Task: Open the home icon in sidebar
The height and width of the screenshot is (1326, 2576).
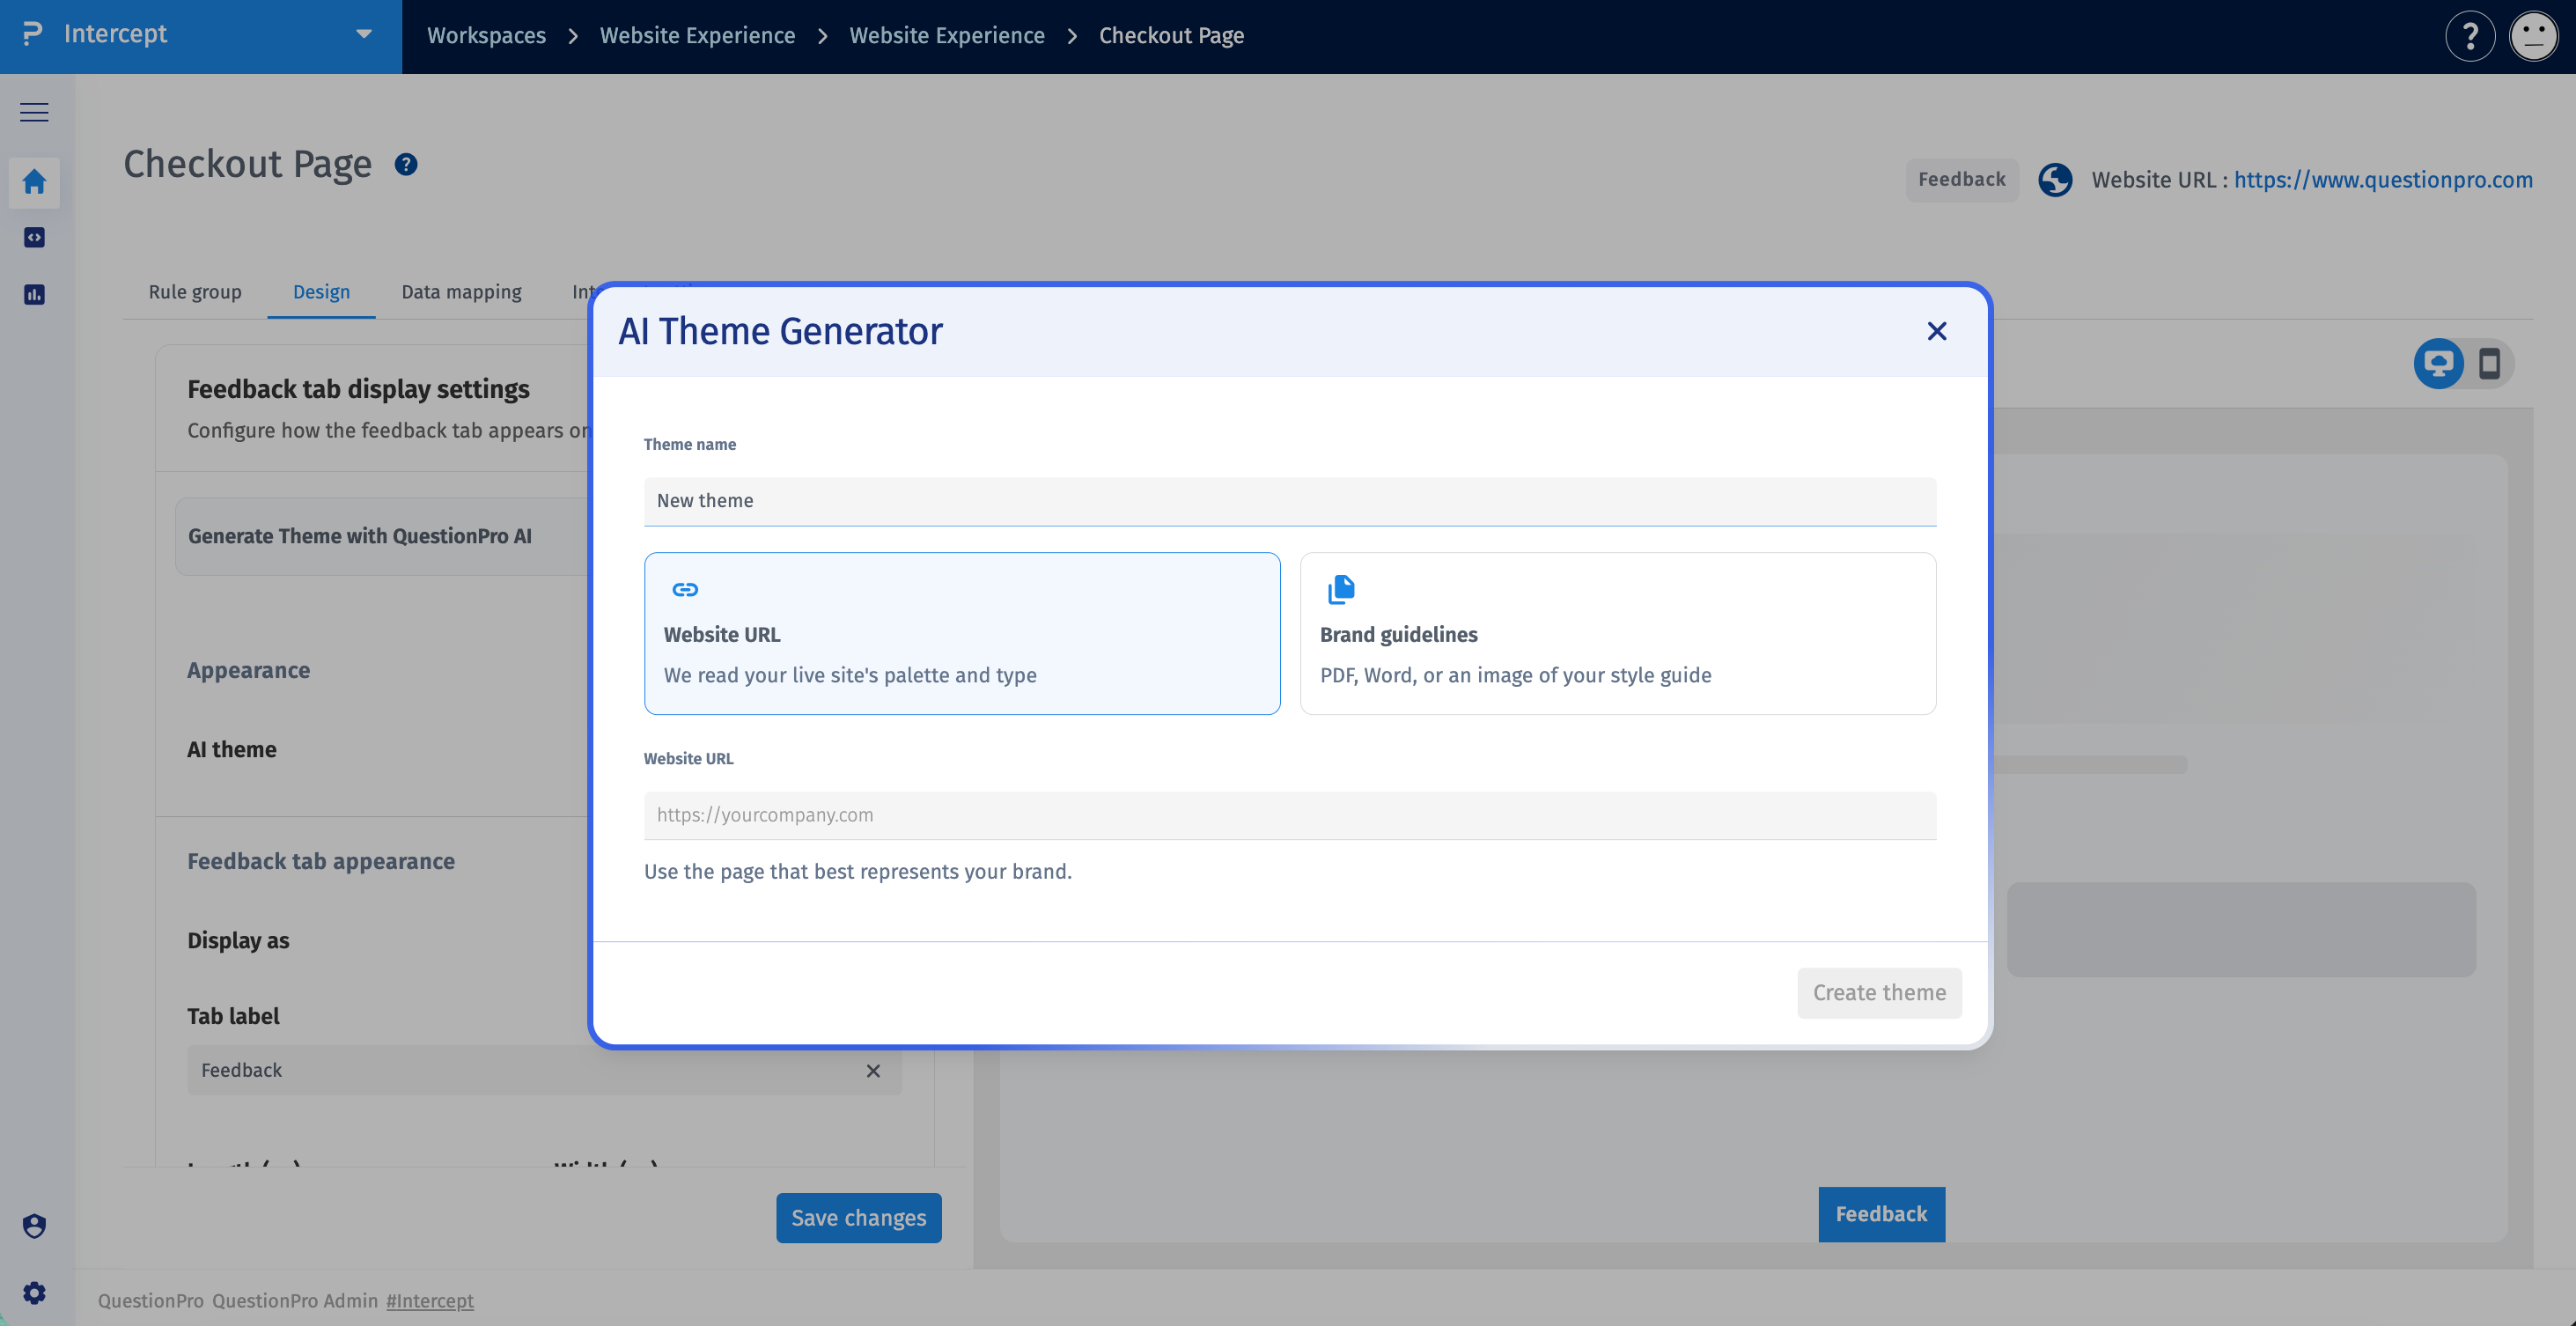Action: click(34, 181)
